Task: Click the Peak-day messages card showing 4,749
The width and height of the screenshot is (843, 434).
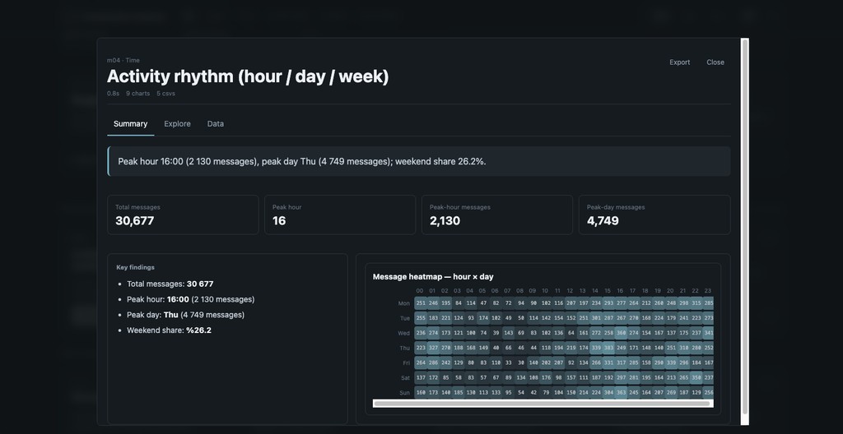Action: pos(654,215)
